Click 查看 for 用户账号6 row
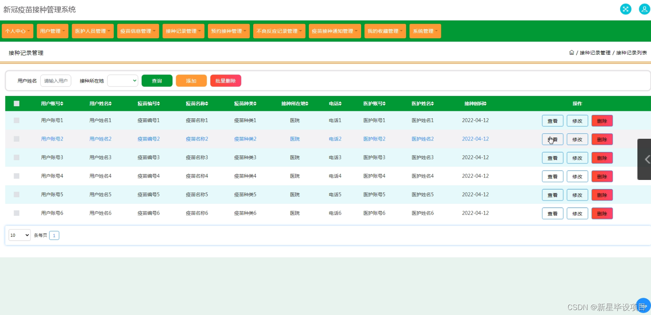The height and width of the screenshot is (315, 651). [x=553, y=213]
